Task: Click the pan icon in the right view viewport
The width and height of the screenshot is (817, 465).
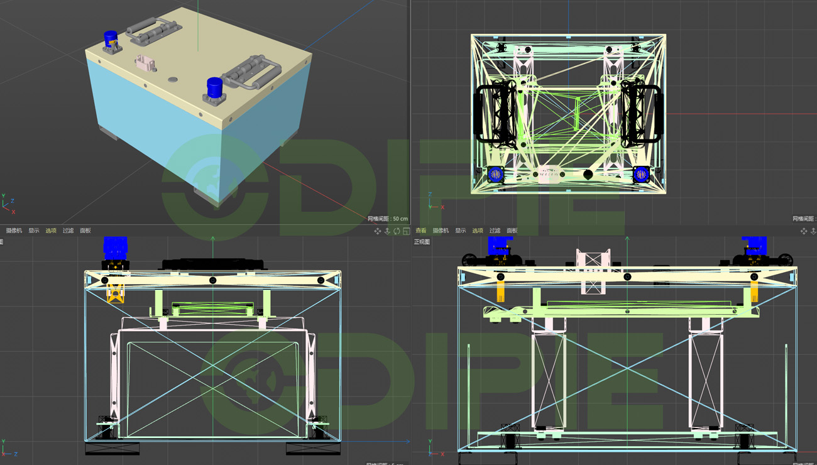Action: pos(377,231)
